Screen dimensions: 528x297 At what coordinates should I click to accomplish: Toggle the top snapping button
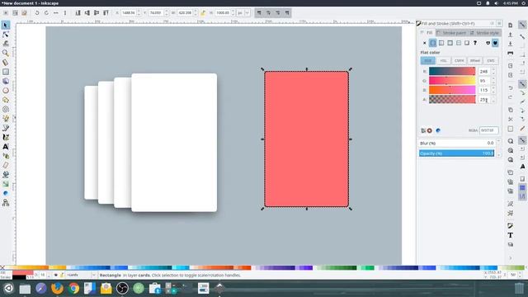tap(522, 26)
